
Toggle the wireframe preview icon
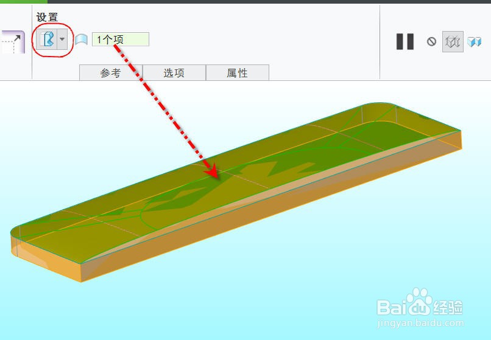(x=453, y=41)
